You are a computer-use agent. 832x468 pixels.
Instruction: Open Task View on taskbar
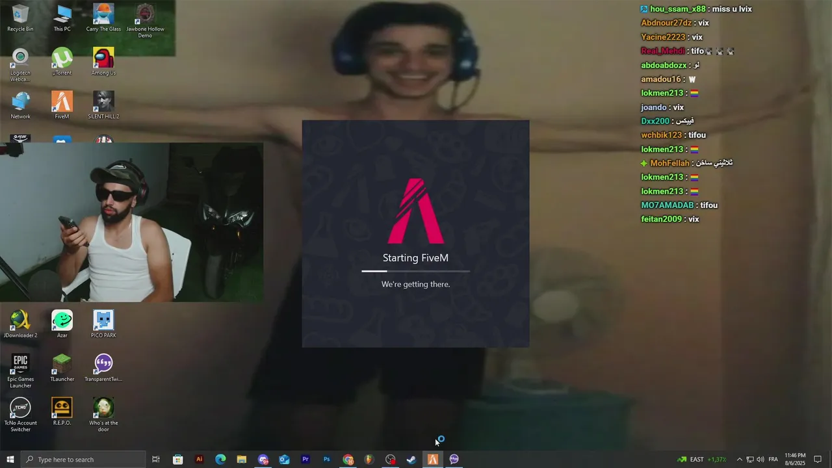(156, 460)
